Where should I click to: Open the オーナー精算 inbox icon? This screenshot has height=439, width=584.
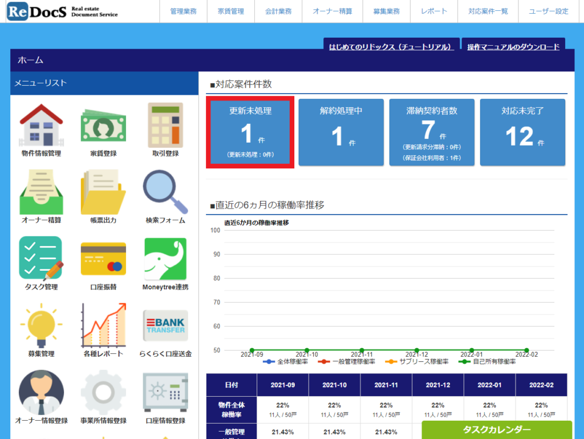point(41,192)
